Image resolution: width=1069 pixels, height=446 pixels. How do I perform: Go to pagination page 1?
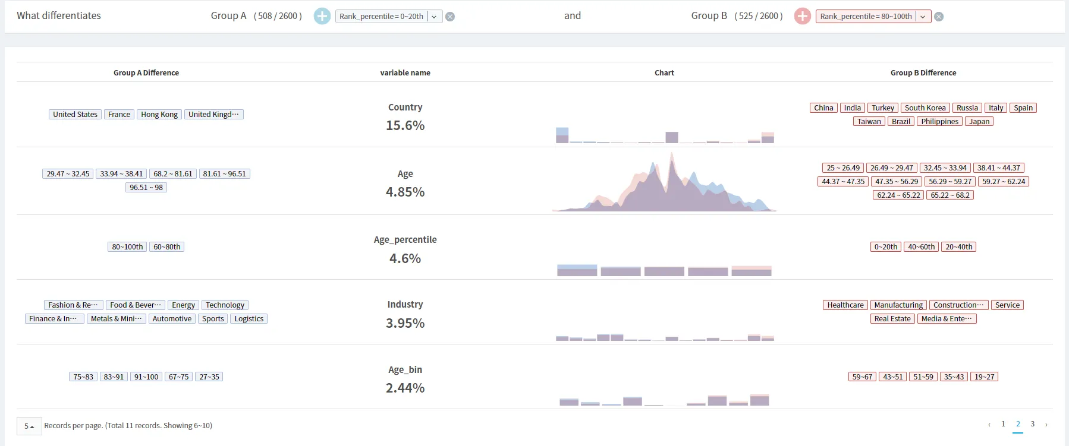tap(1003, 424)
